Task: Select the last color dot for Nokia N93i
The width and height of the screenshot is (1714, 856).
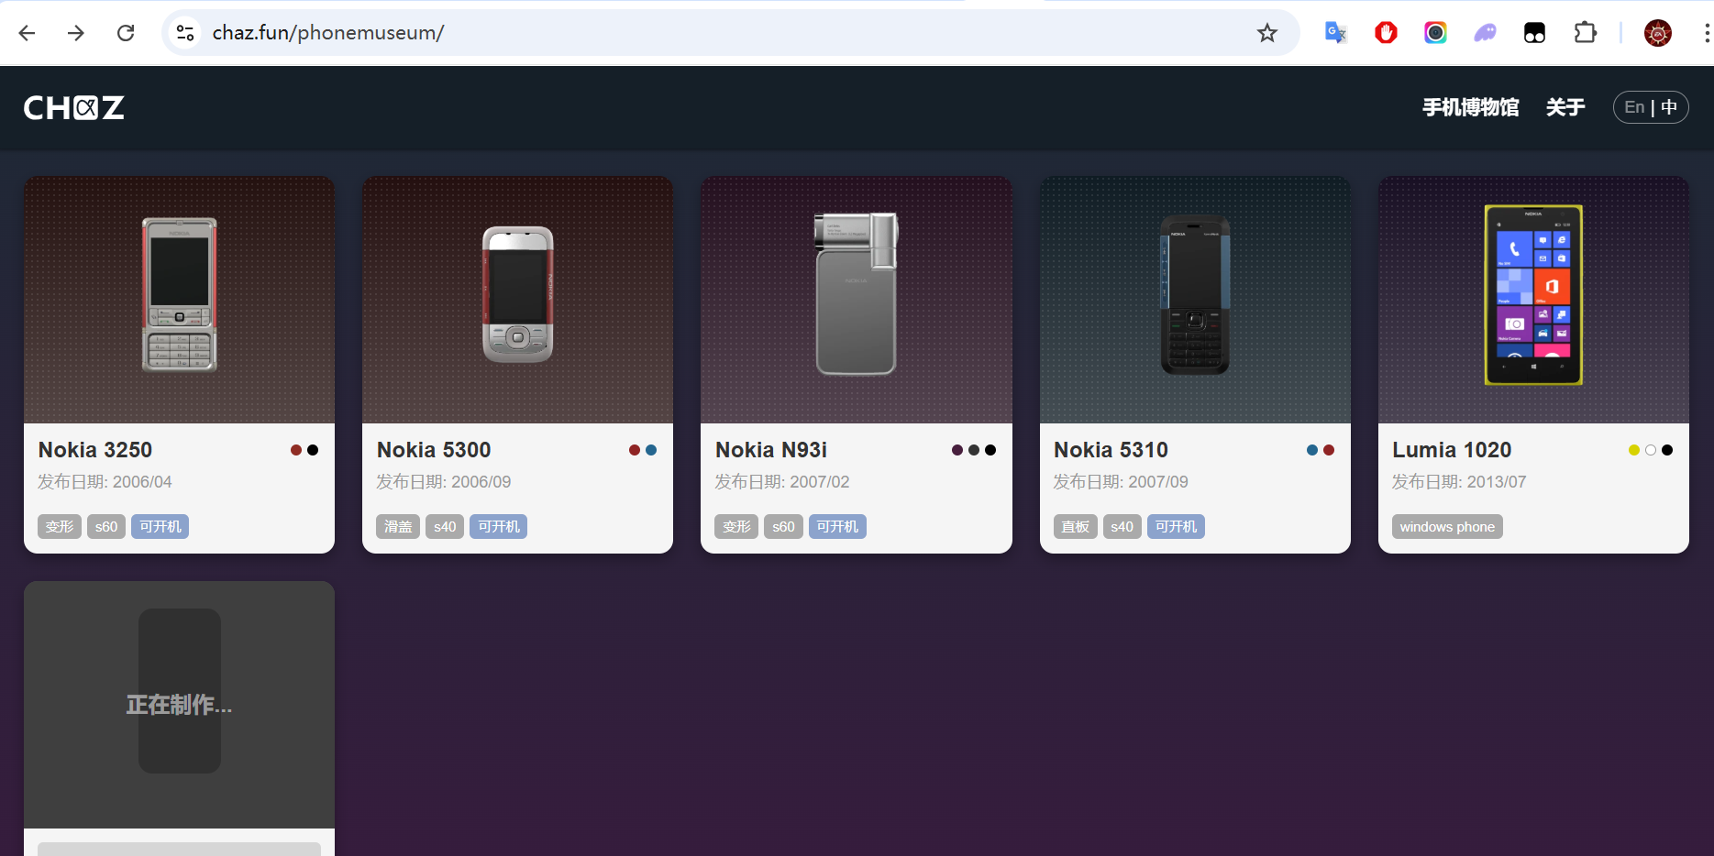Action: point(990,450)
